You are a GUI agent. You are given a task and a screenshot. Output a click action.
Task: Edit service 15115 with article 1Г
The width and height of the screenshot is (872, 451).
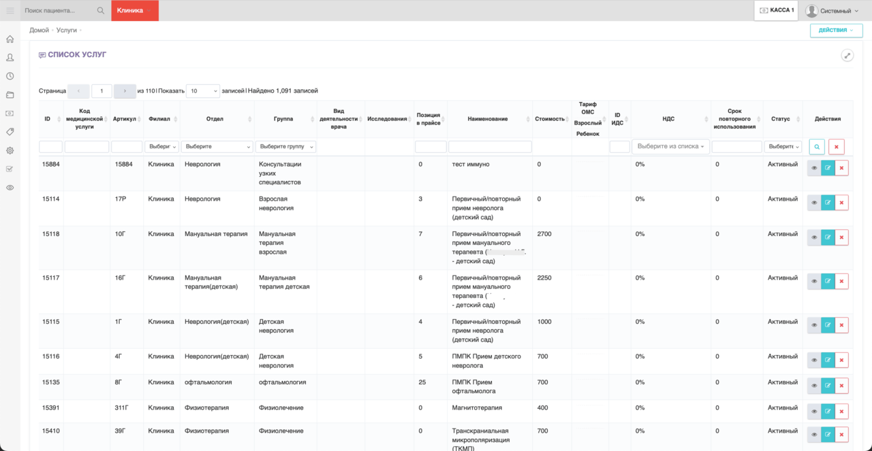(x=828, y=325)
